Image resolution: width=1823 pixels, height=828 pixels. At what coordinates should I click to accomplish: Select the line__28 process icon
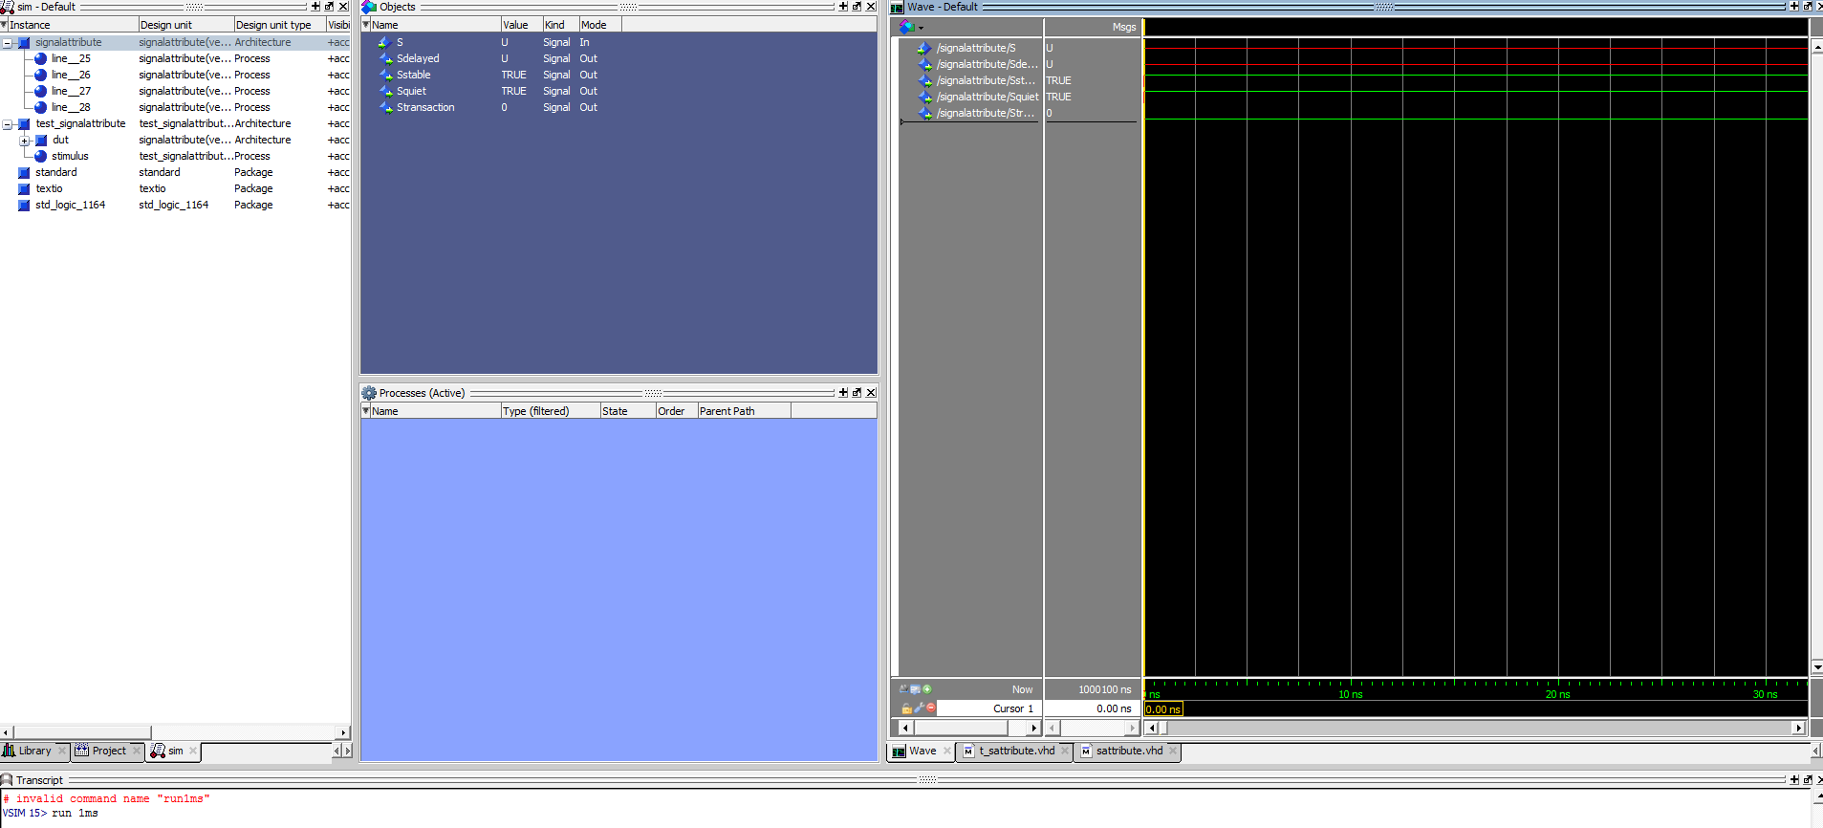(x=40, y=108)
